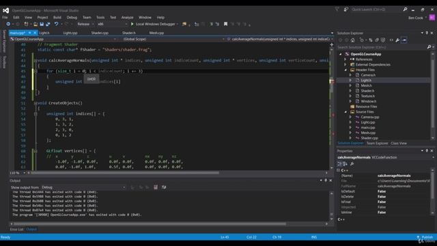Click the View Code icon in Solution Explorer
Screen dimensions: 437x246
[391, 40]
